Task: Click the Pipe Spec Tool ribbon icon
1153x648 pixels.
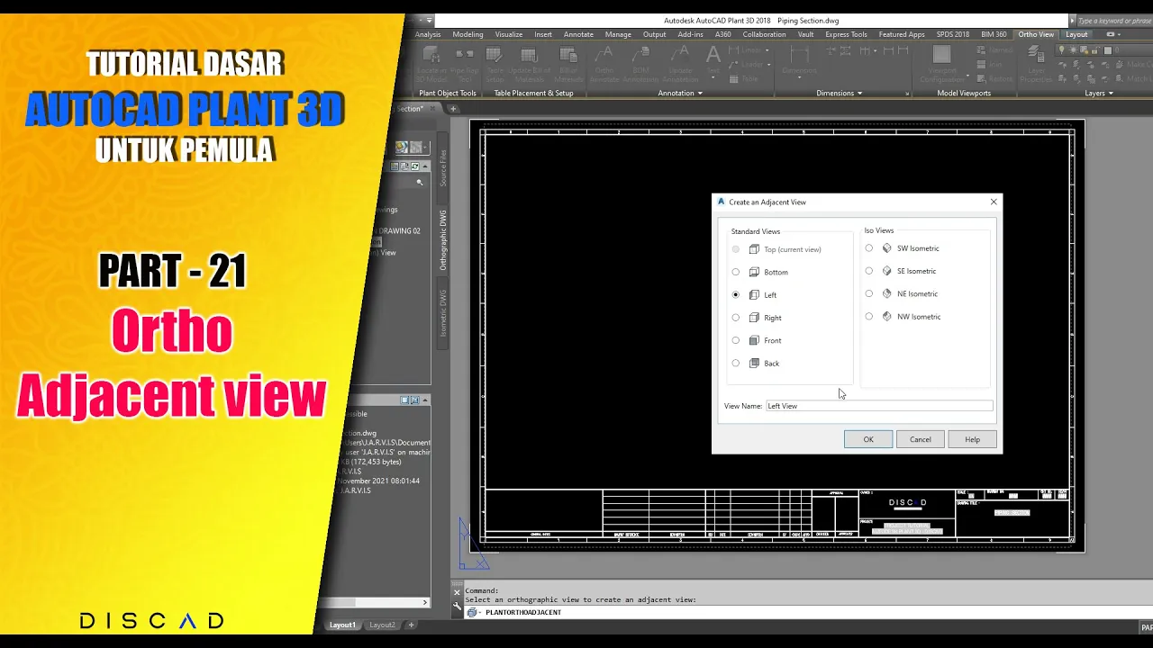Action: pos(465,54)
